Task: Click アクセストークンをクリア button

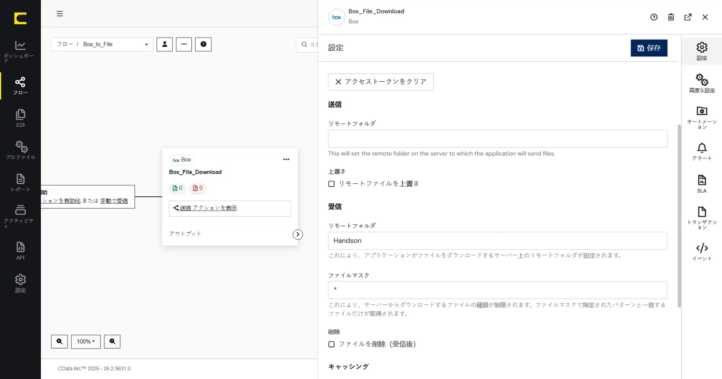Action: point(380,82)
